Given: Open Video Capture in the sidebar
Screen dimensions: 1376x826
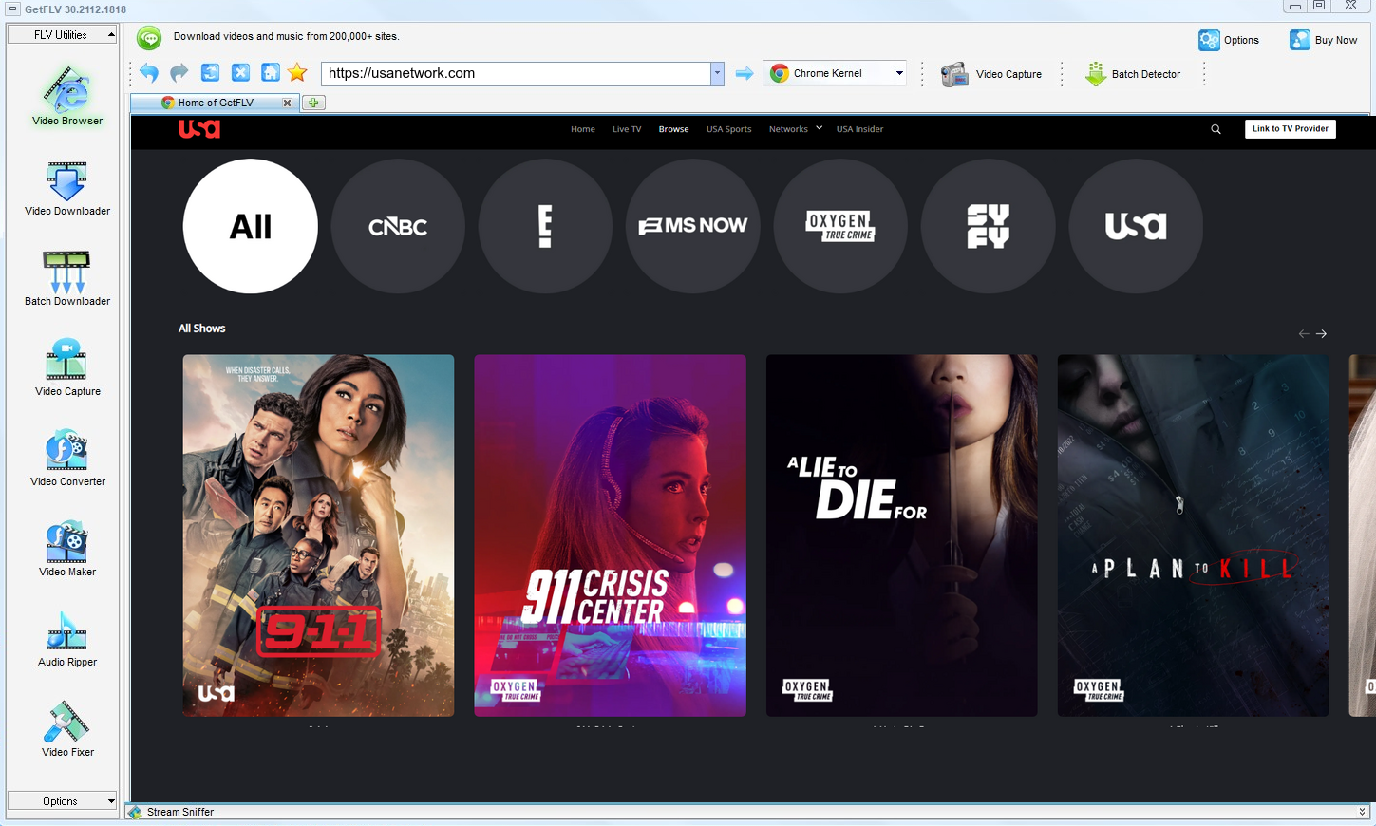Looking at the screenshot, I should point(67,368).
